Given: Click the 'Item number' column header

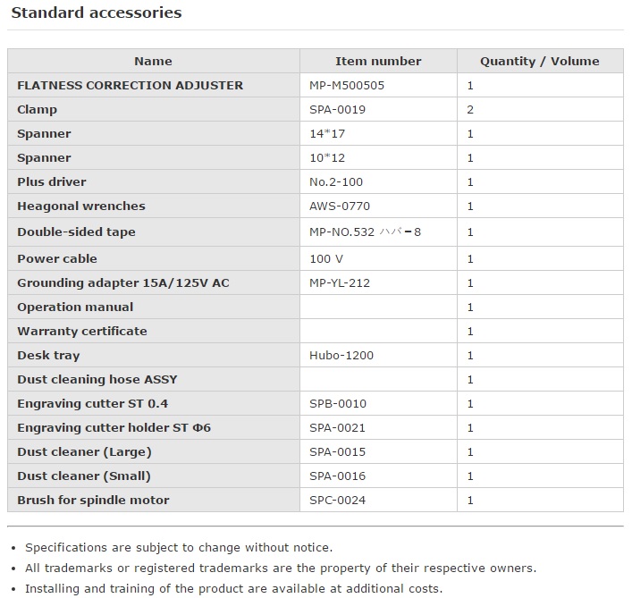Looking at the screenshot, I should pyautogui.click(x=378, y=62).
